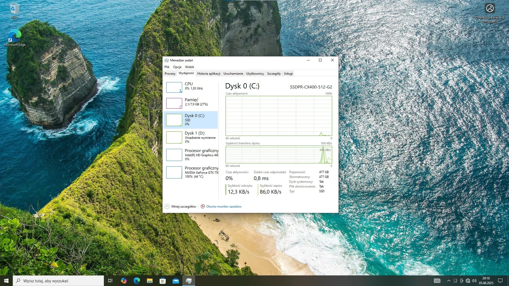Click the Task View taskbar icon
The width and height of the screenshot is (509, 286).
[110, 281]
